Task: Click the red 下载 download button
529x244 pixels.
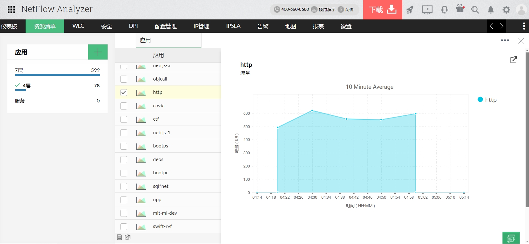Action: click(x=382, y=10)
